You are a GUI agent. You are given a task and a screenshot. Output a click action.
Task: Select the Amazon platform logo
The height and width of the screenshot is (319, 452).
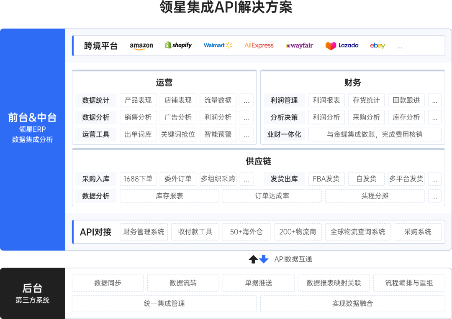point(141,46)
